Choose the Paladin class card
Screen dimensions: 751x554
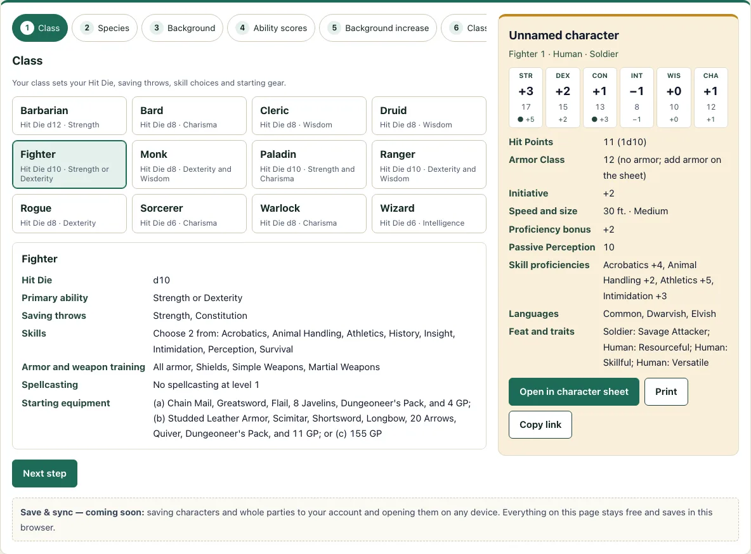point(309,164)
